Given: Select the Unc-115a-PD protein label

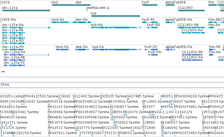Looking at the screenshot, I should click(x=13, y=47).
